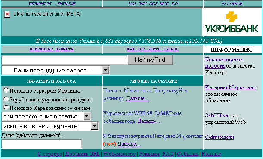Select the WIN encoding link
The height and width of the screenshot is (159, 263).
point(142,4)
